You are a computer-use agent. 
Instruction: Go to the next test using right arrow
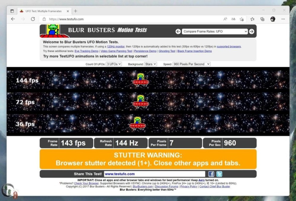pyautogui.click(x=251, y=31)
